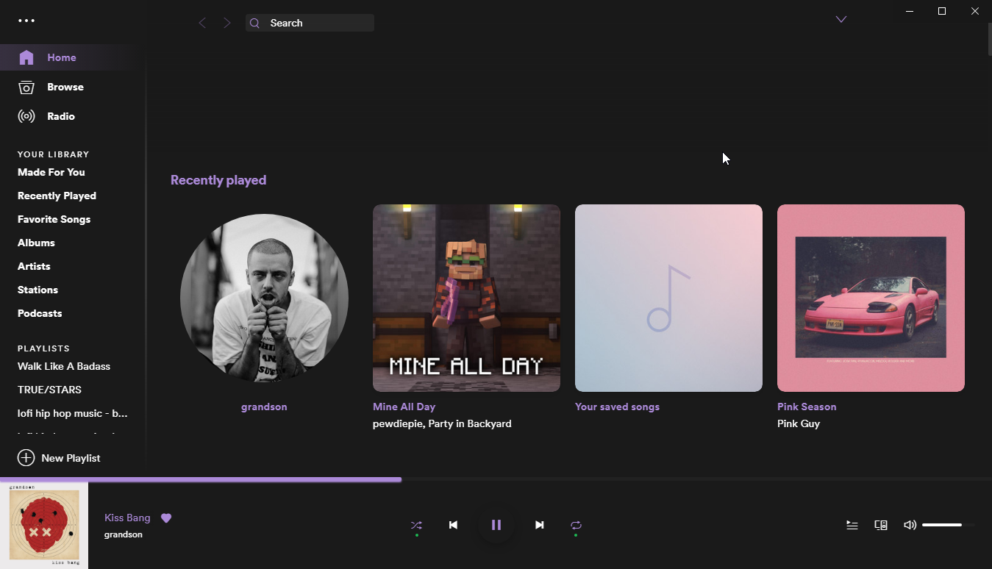
Task: Open the Walk Like A Badass playlist
Action: tap(64, 366)
